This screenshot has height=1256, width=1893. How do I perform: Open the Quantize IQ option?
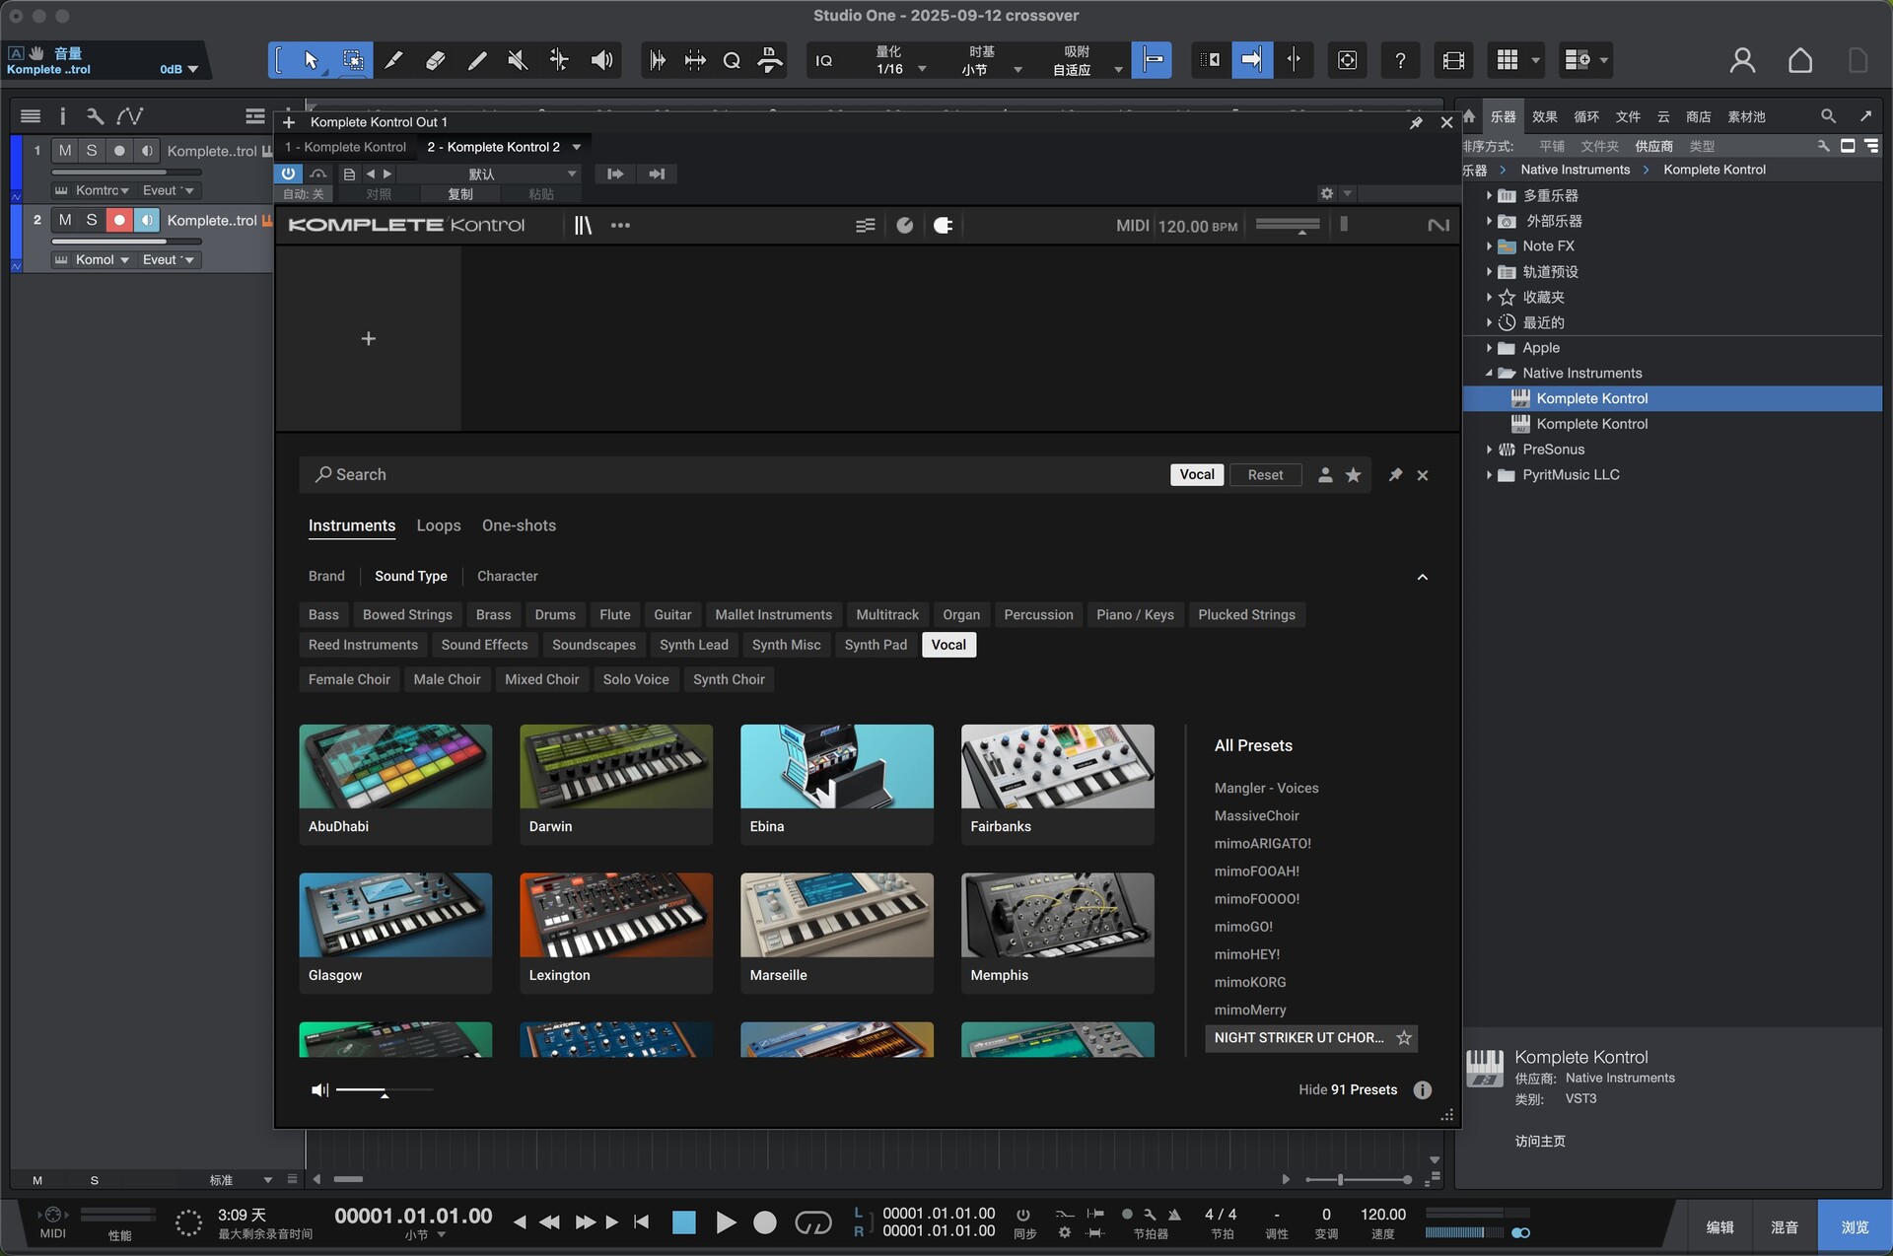pyautogui.click(x=824, y=60)
